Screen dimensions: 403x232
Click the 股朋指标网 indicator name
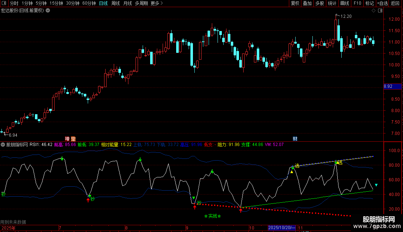[17, 145]
